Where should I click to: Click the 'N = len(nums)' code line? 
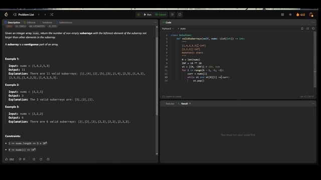coord(191,59)
